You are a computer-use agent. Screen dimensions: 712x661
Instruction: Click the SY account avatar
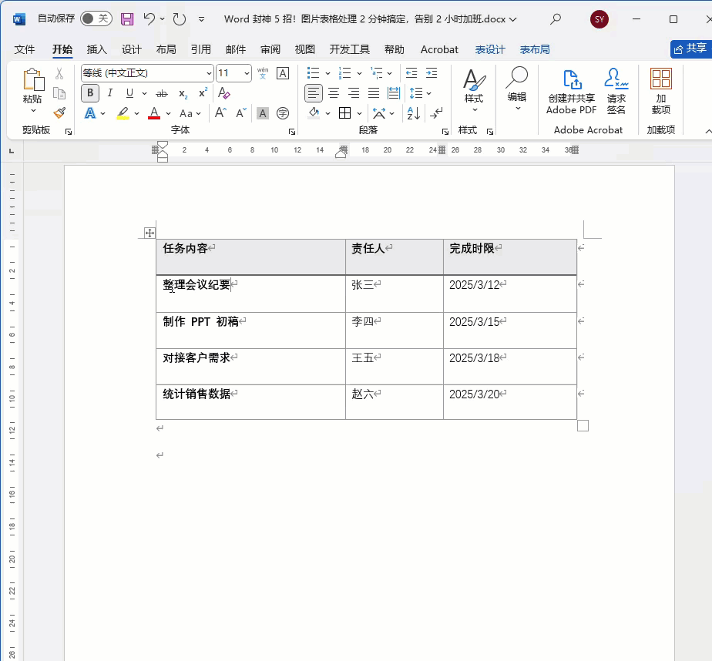pos(599,19)
